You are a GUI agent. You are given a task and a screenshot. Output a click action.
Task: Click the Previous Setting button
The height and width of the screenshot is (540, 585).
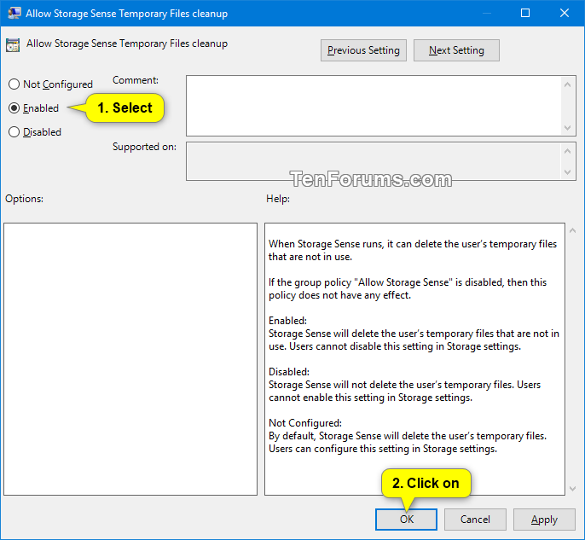[x=363, y=50]
